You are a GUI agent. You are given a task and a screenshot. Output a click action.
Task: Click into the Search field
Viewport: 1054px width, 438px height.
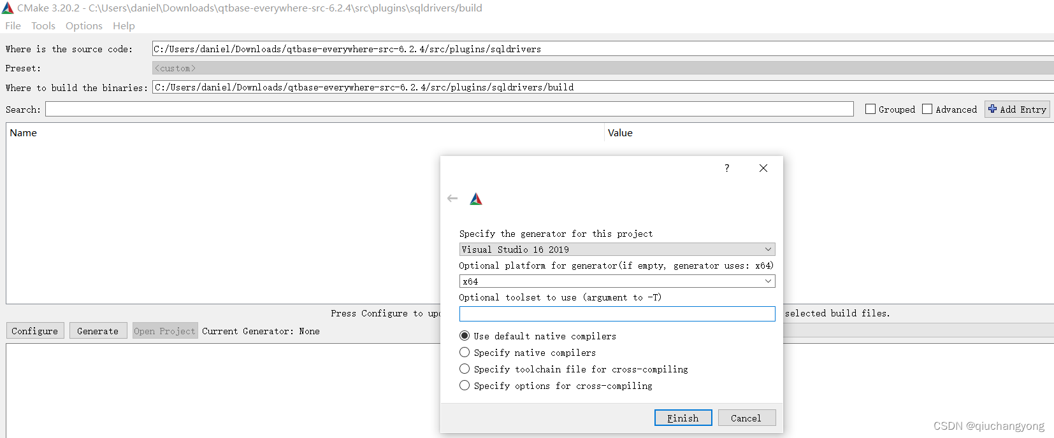(449, 109)
